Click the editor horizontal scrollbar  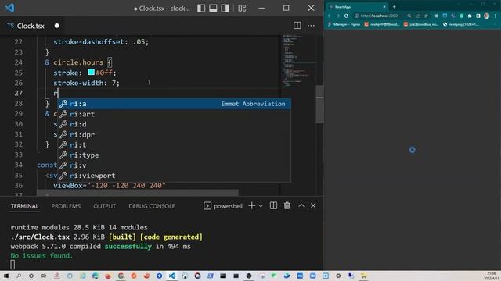pyautogui.click(x=138, y=193)
